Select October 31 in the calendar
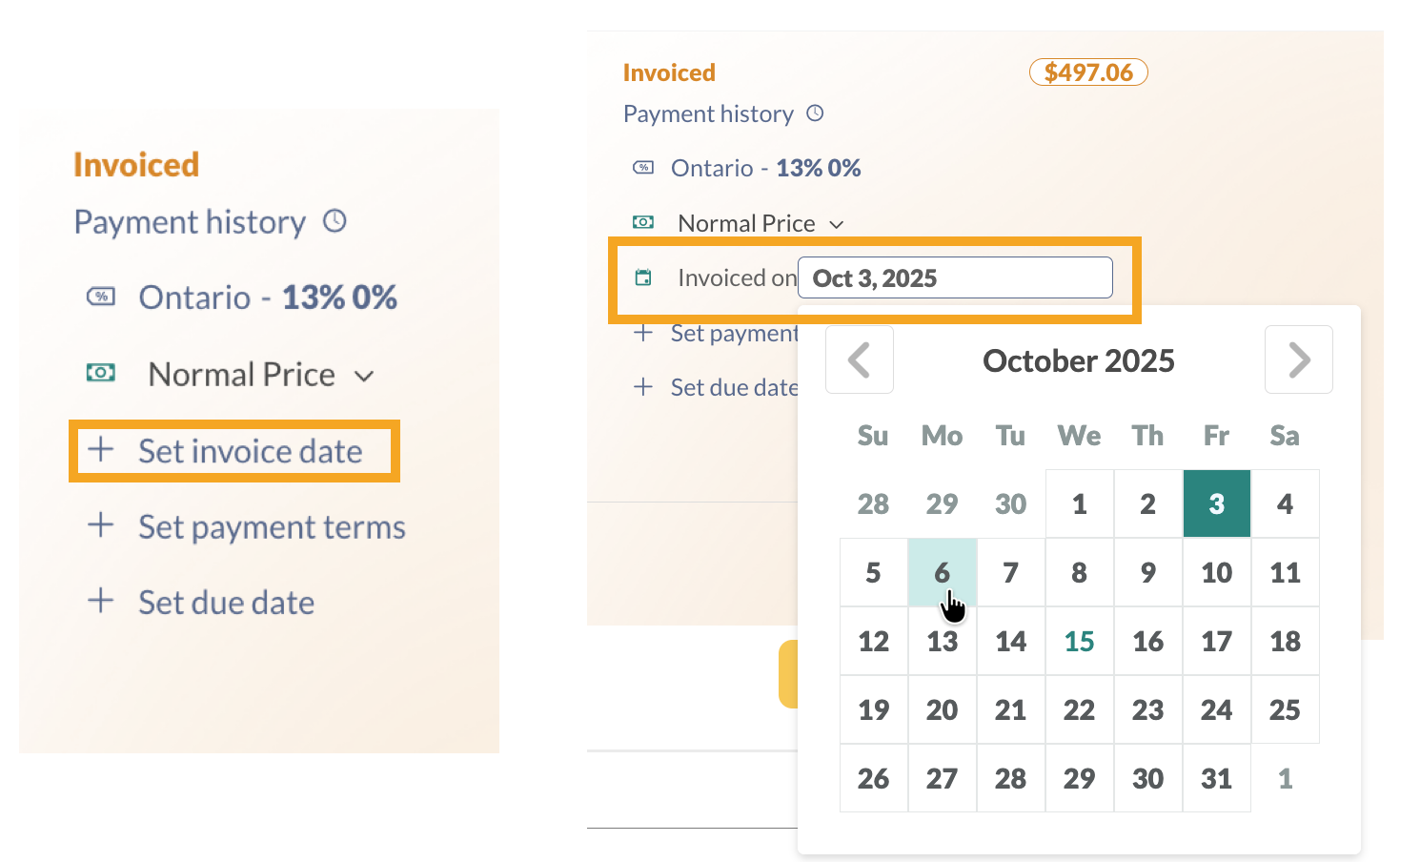The image size is (1420, 862). (x=1216, y=778)
